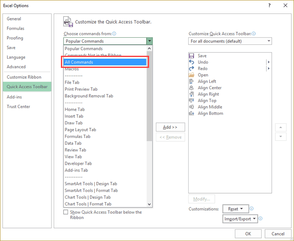
Task: Select the Align Center icon
Action: pos(191,88)
